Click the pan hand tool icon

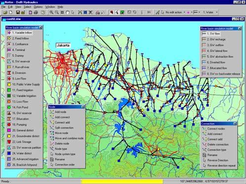(68, 12)
